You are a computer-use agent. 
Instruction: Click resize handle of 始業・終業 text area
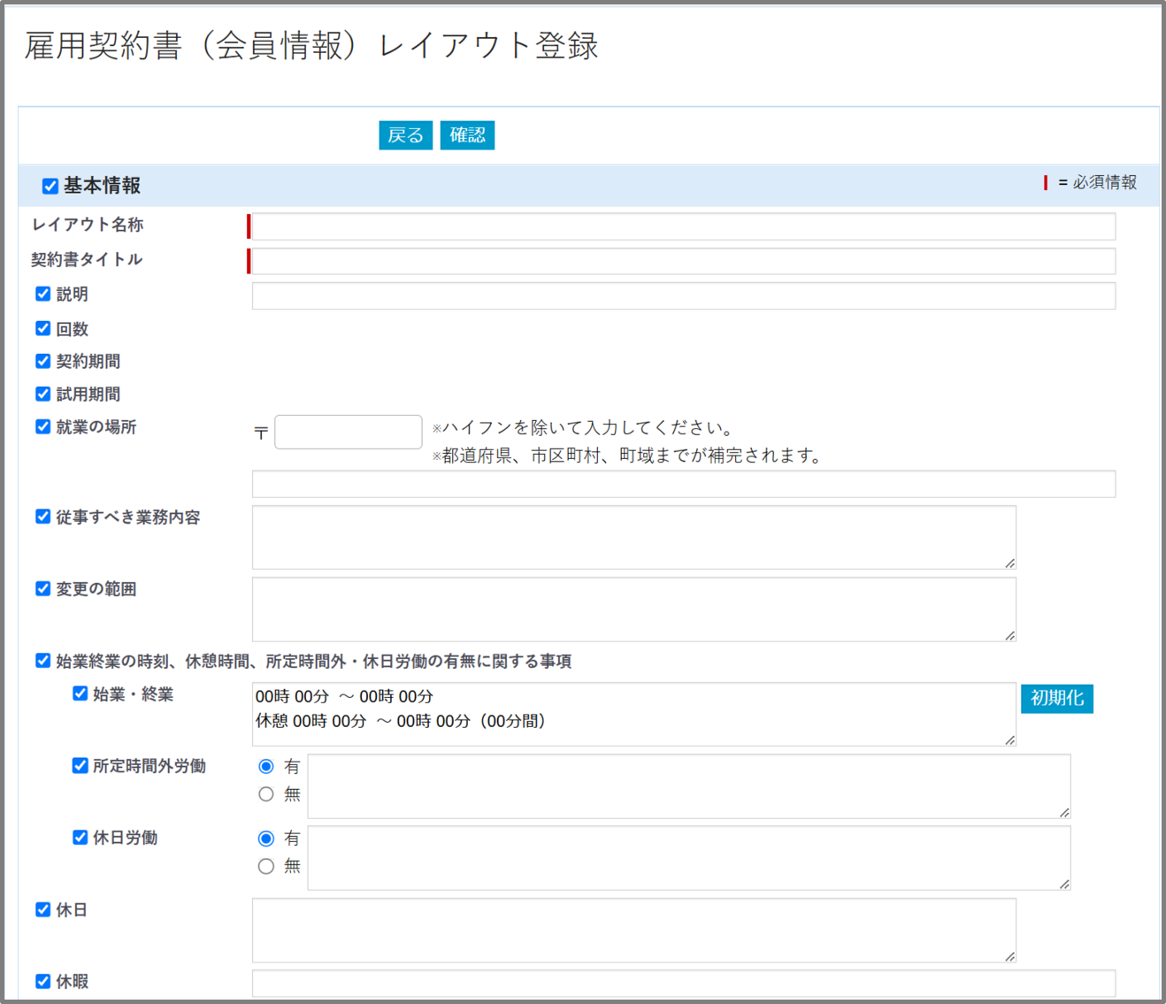click(1009, 740)
